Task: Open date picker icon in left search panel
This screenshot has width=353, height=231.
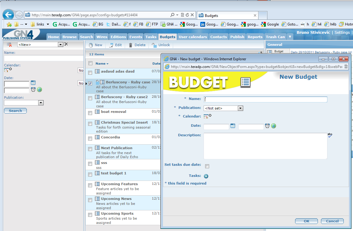Action: pyautogui.click(x=33, y=83)
